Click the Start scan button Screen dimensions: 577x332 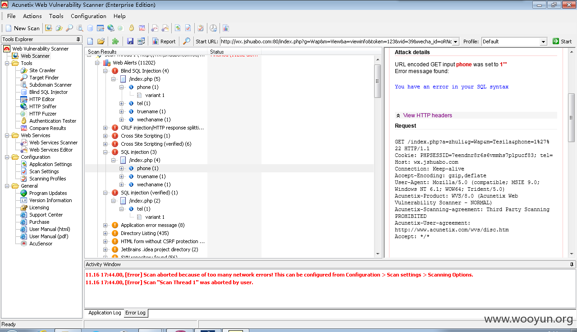[x=562, y=41]
